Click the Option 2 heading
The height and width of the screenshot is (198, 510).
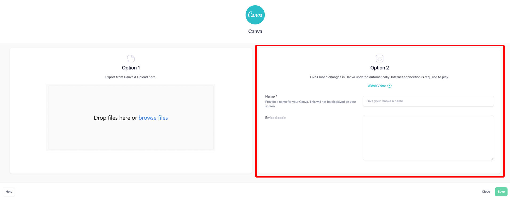[379, 68]
